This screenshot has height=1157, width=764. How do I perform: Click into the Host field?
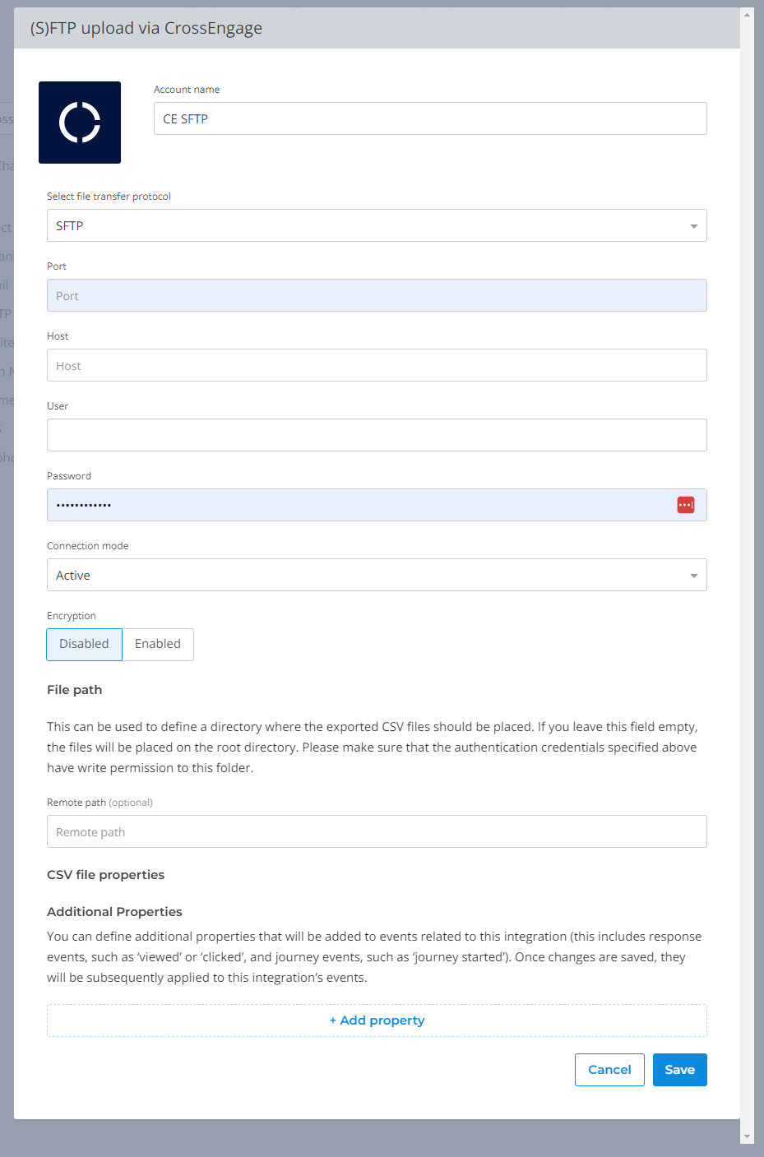tap(376, 365)
